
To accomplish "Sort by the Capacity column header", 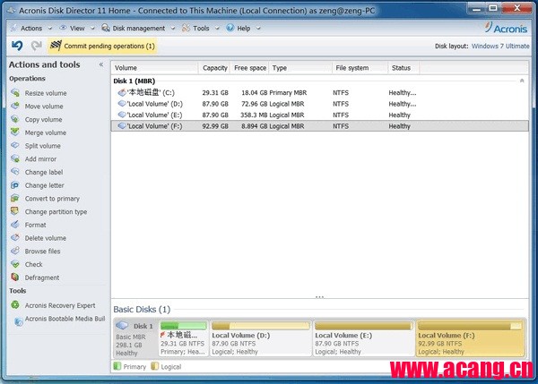I will pyautogui.click(x=214, y=68).
